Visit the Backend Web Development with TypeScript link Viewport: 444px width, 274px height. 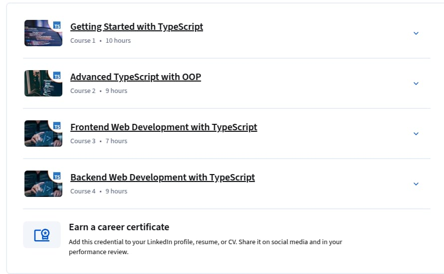click(162, 178)
